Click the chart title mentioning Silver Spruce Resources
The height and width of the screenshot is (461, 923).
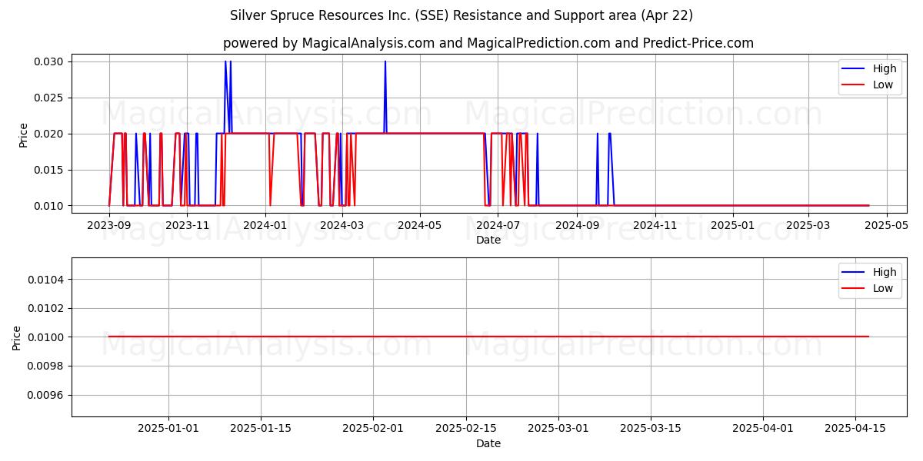pos(461,15)
